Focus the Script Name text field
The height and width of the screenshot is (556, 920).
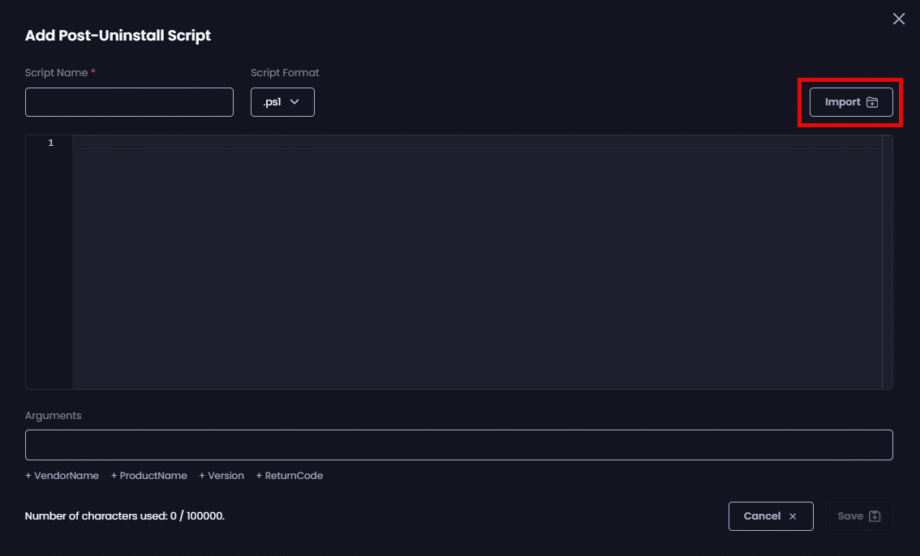[x=129, y=102]
